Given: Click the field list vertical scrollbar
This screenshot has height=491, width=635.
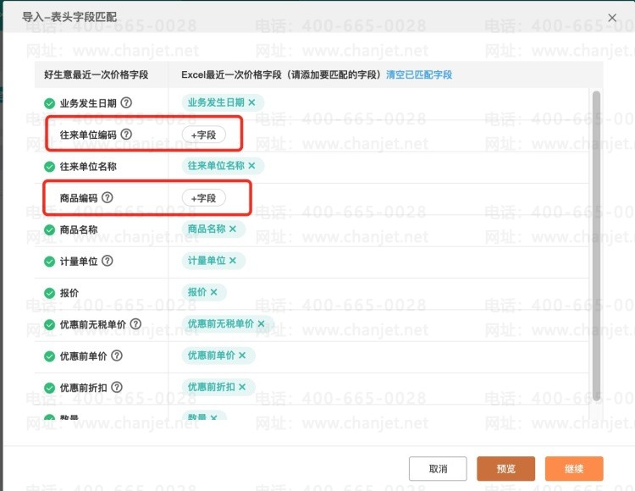Looking at the screenshot, I should (596, 246).
